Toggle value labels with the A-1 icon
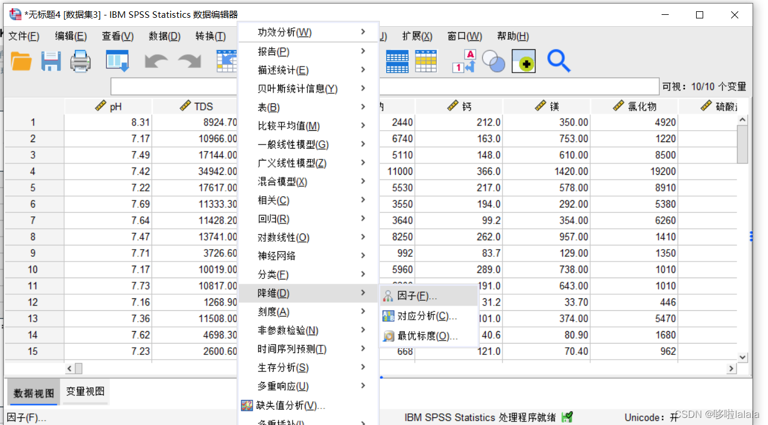 click(464, 61)
